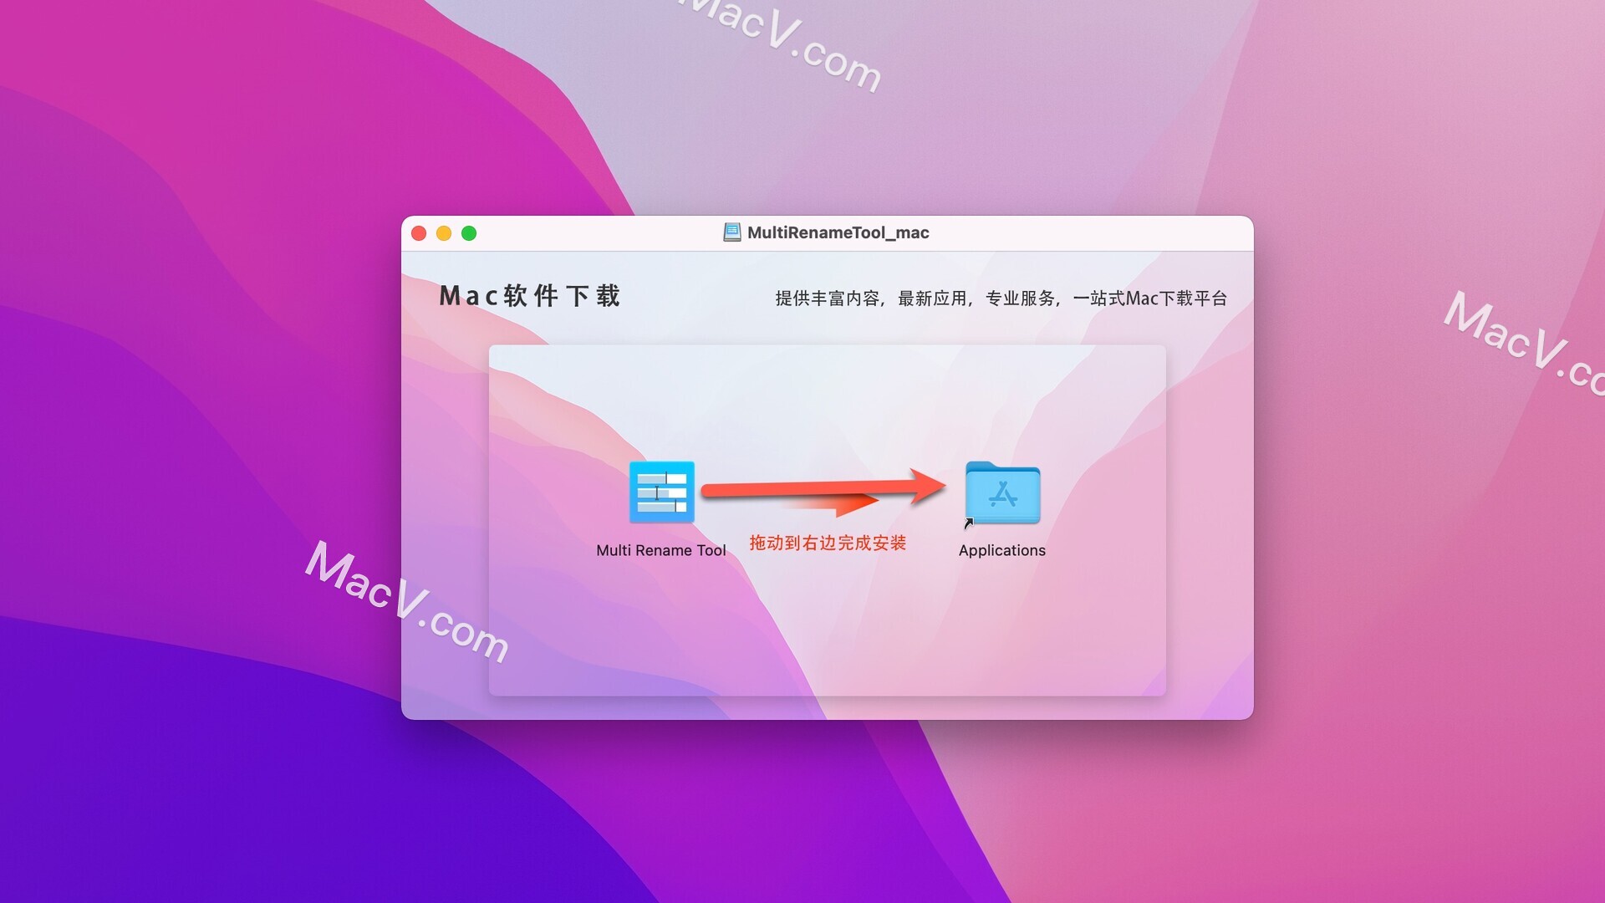Select the Multi Rename Tool label
1605x903 pixels.
point(661,549)
